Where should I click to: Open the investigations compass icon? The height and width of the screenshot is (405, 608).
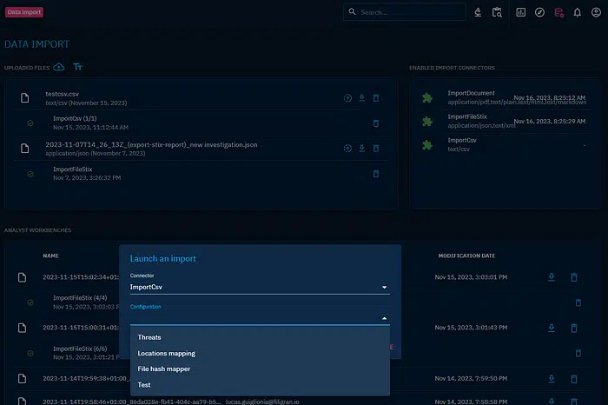(539, 12)
